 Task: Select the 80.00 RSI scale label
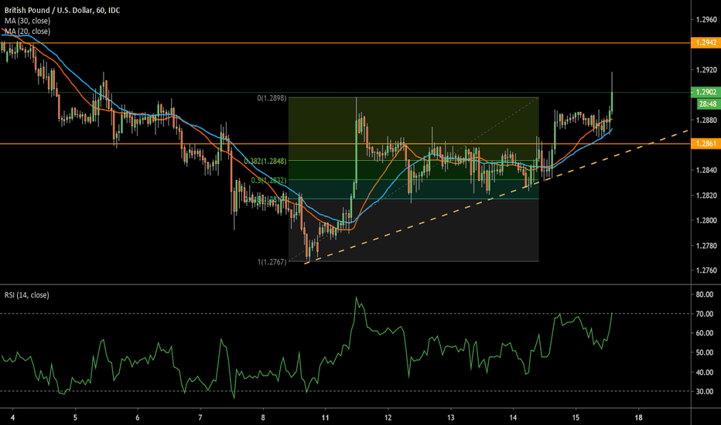click(x=704, y=294)
